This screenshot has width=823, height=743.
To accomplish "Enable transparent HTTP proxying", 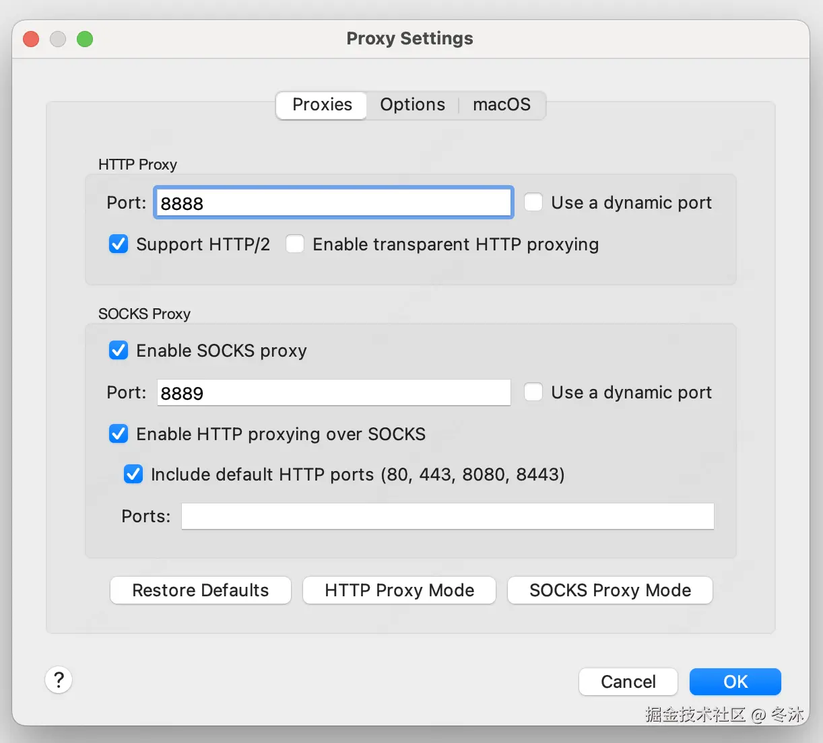I will tap(295, 244).
